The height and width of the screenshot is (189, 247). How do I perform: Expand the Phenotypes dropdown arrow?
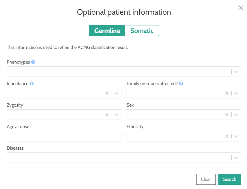coord(237,72)
